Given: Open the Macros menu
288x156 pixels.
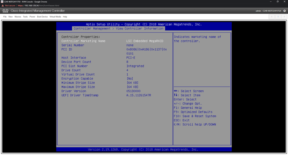Looking at the screenshot, I should coord(18,17).
